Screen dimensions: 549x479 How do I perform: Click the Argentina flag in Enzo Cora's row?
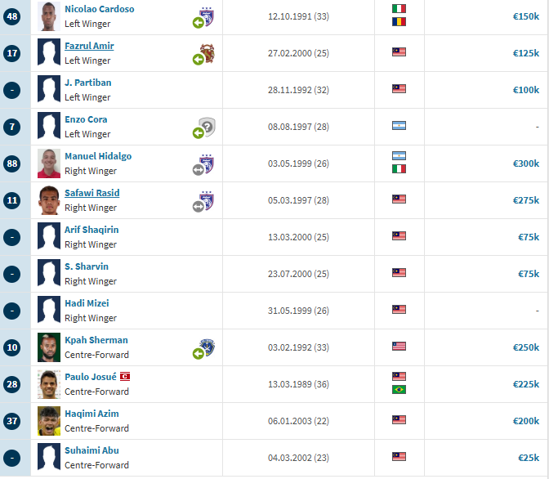click(399, 125)
